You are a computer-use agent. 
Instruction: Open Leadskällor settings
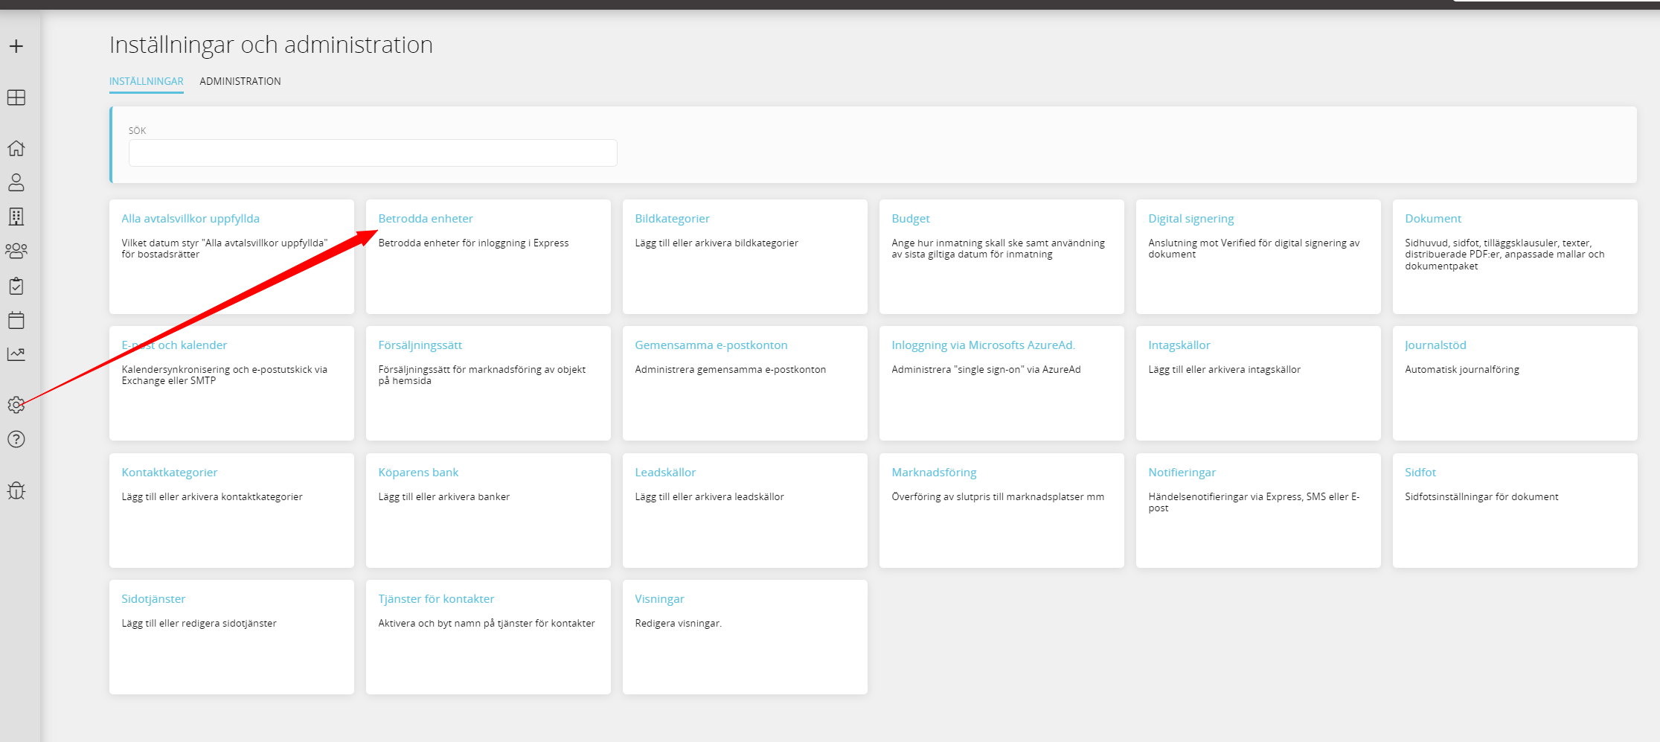tap(665, 473)
